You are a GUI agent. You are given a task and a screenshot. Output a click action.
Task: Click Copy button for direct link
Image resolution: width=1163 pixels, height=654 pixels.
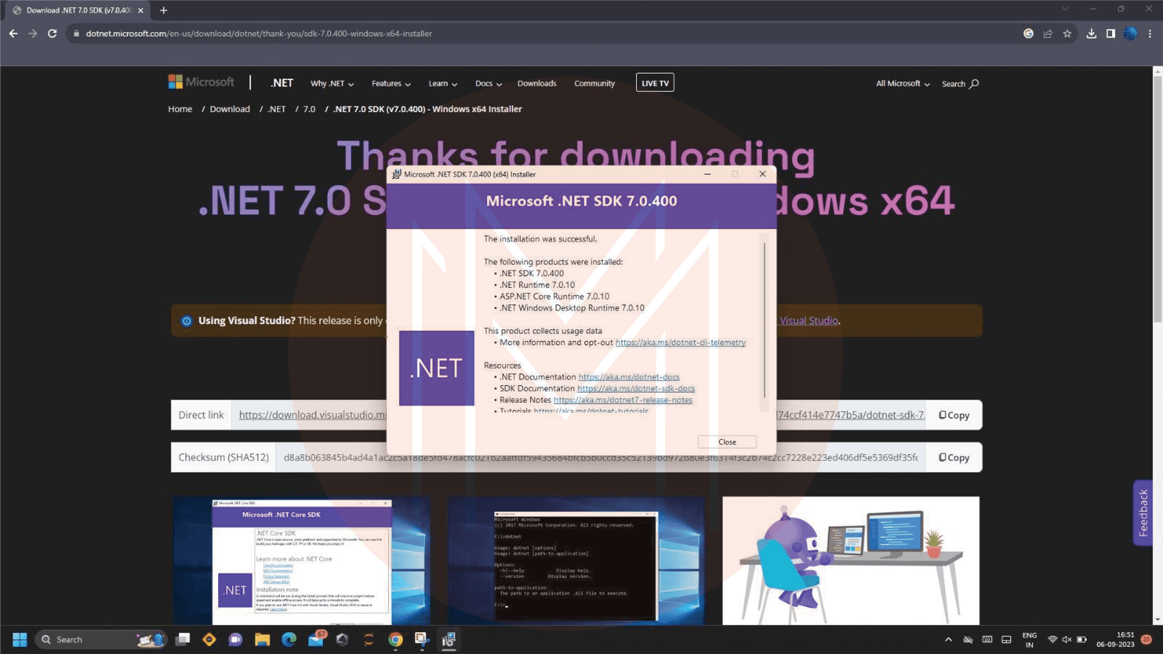pos(955,415)
